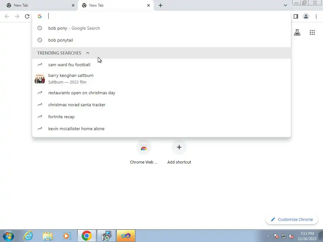
Task: Click the Chrome taskbar icon
Action: [86, 236]
